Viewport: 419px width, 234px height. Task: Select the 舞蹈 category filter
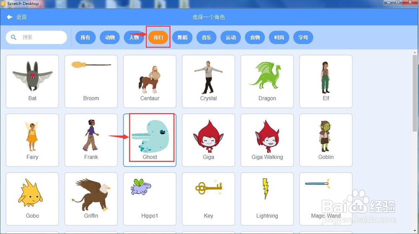click(182, 37)
